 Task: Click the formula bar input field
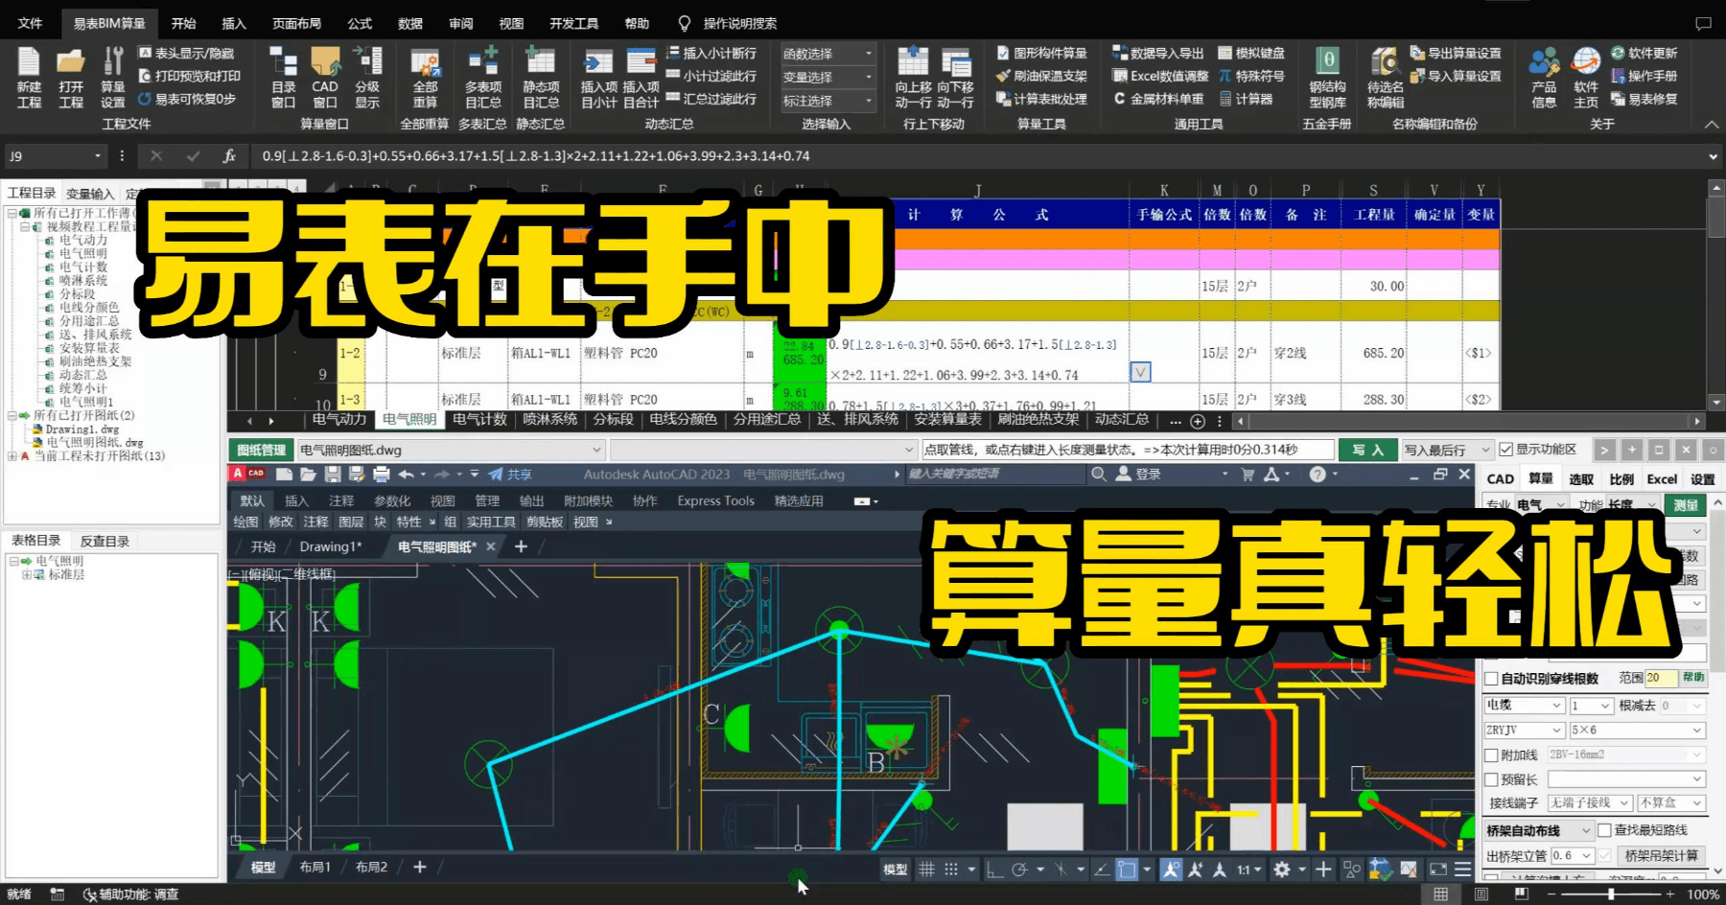tap(978, 156)
